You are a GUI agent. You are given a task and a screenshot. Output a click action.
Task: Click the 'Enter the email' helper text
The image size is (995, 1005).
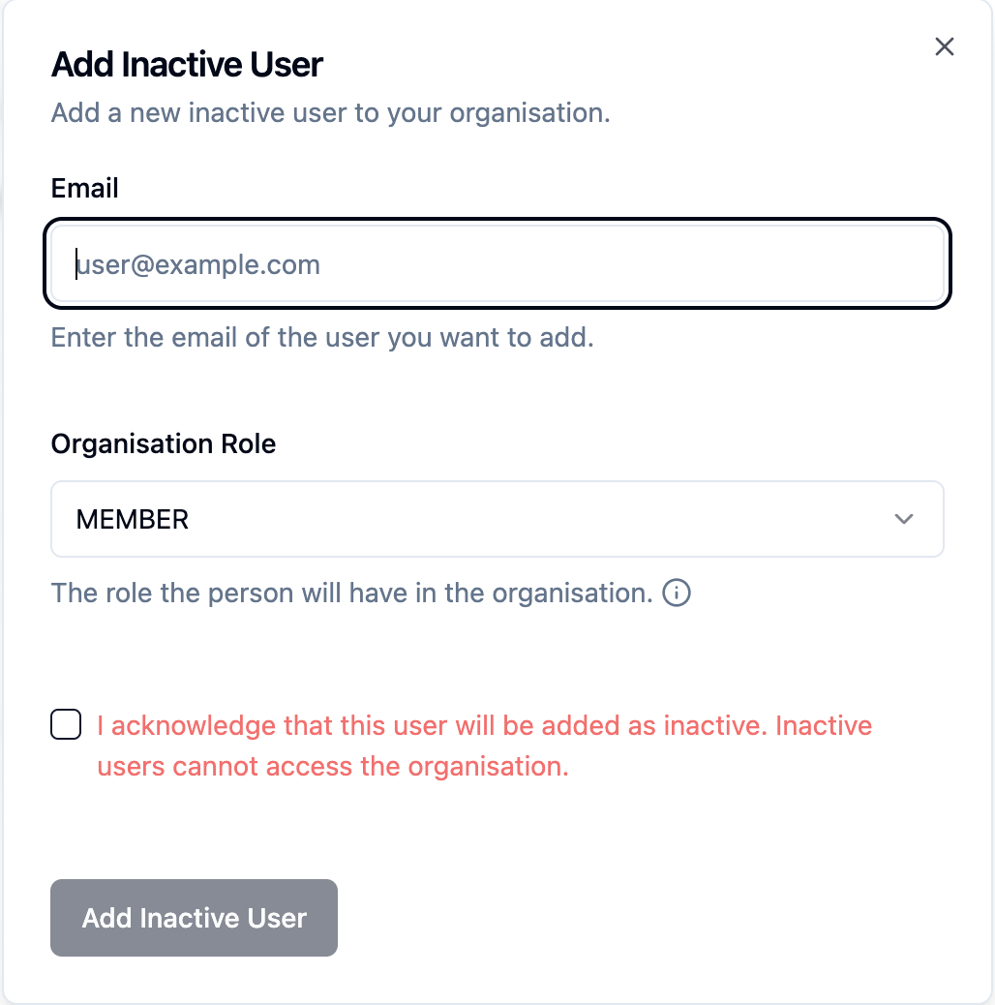point(322,338)
